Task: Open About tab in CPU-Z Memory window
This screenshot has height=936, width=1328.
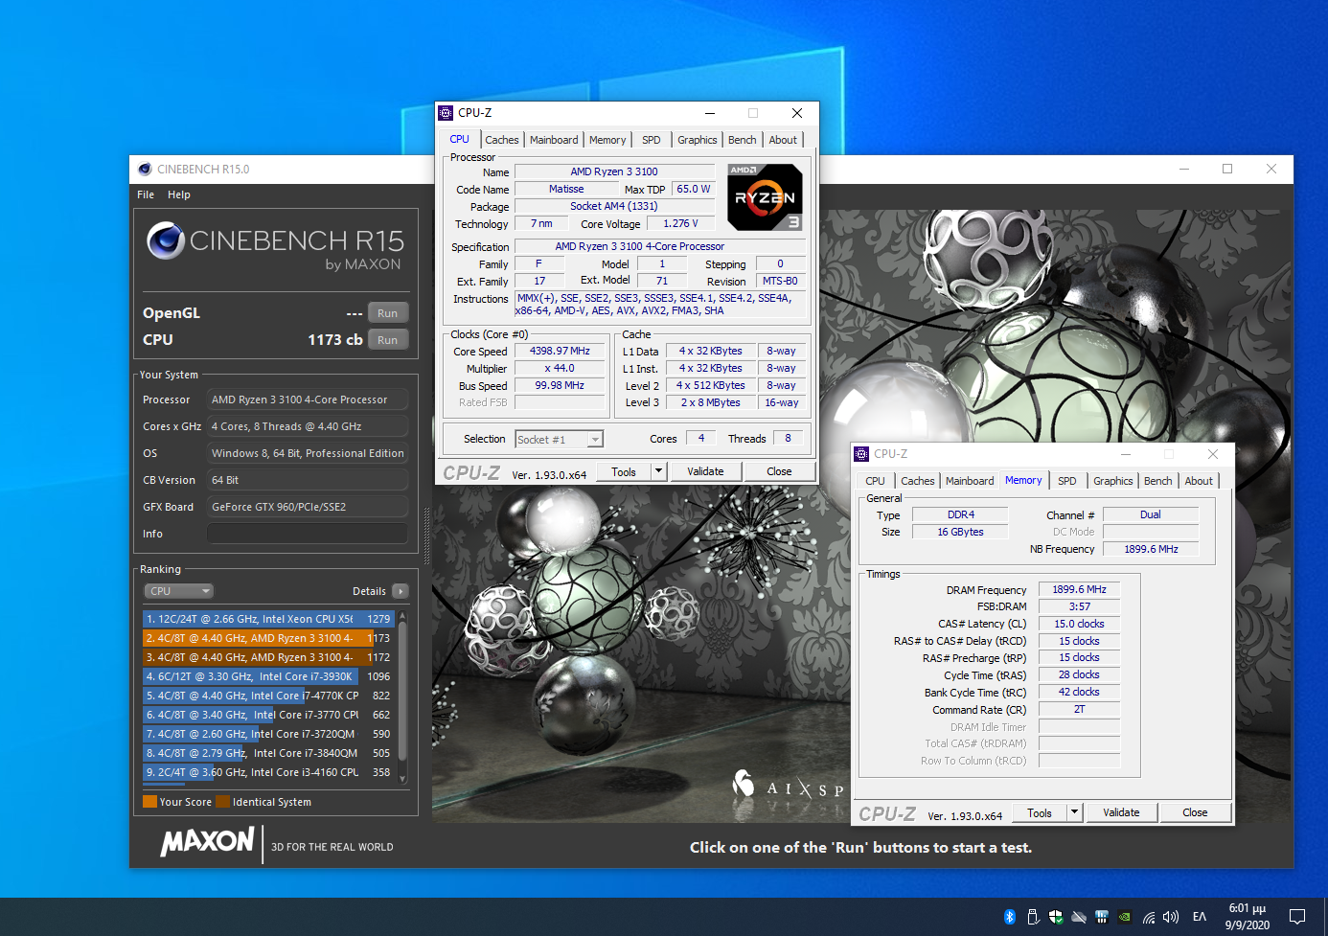Action: [1199, 481]
